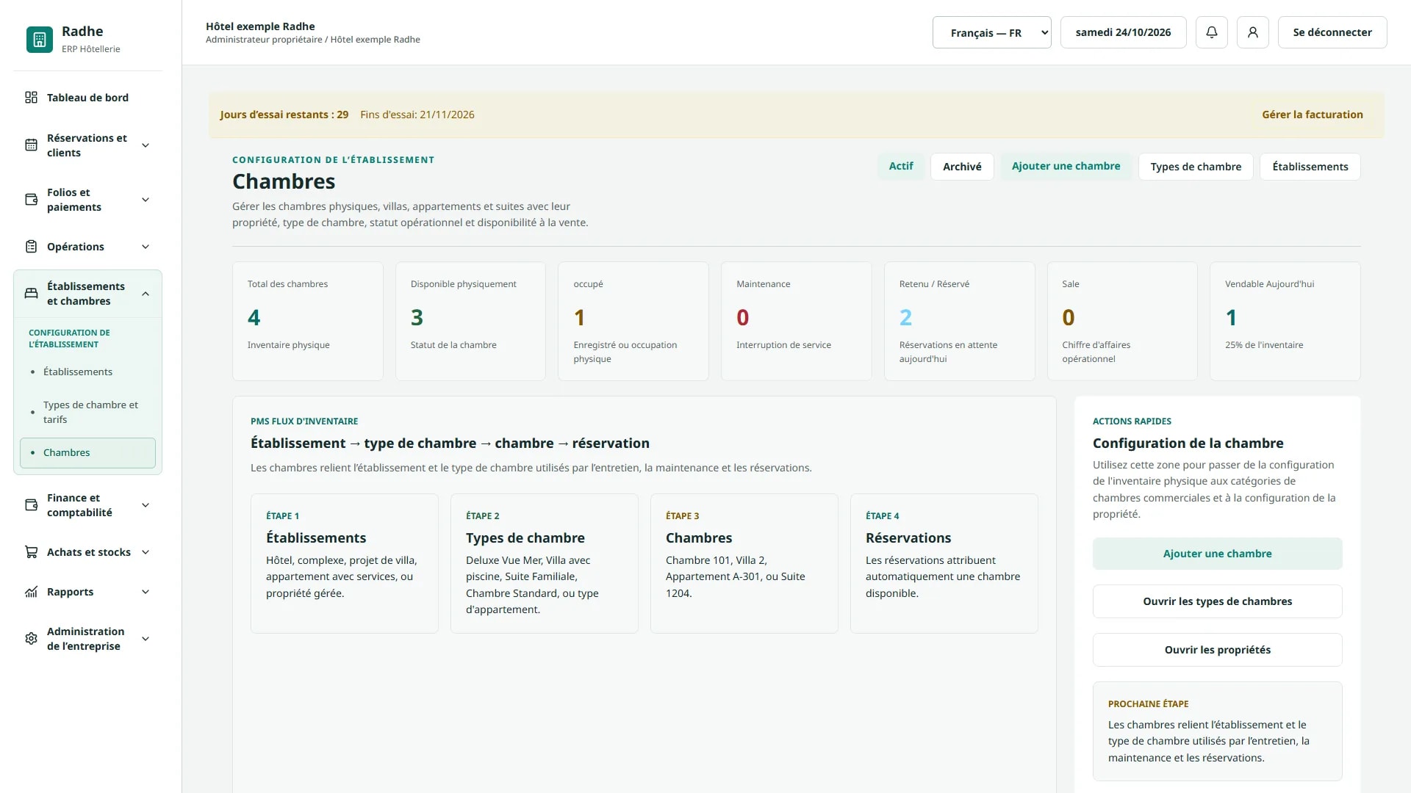Image resolution: width=1411 pixels, height=793 pixels.
Task: Click the Étape 1 Établissements card
Action: tap(344, 563)
